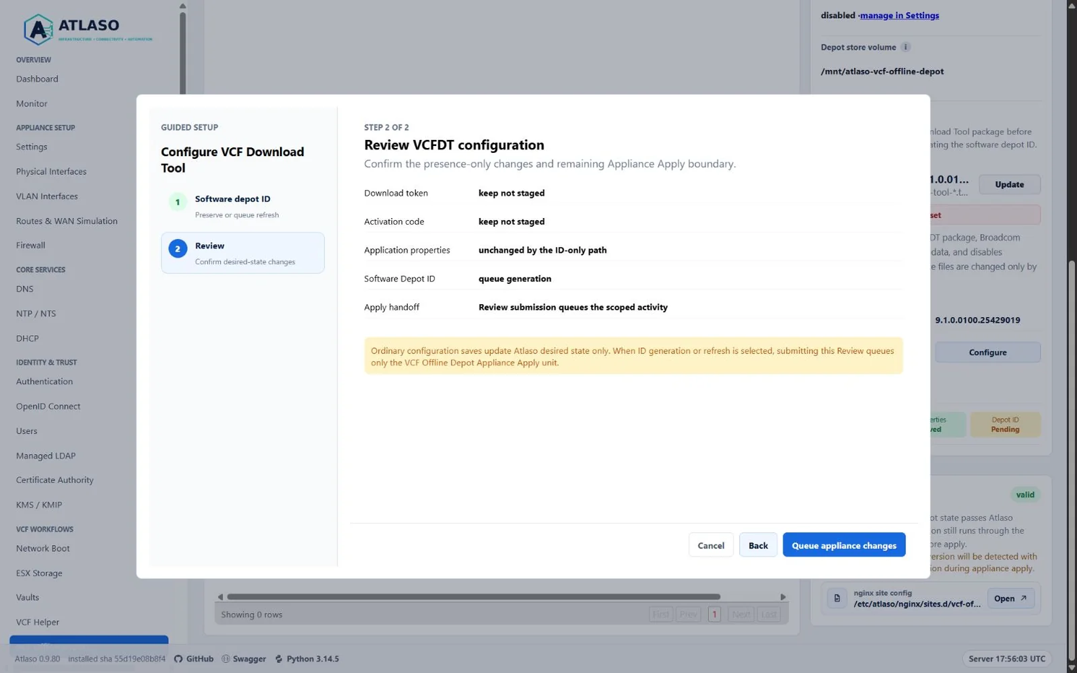Click the yellow Appliance Apply notice
The width and height of the screenshot is (1077, 673).
tap(633, 356)
